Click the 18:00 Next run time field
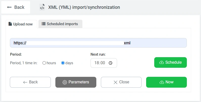This screenshot has width=201, height=102. click(x=100, y=63)
